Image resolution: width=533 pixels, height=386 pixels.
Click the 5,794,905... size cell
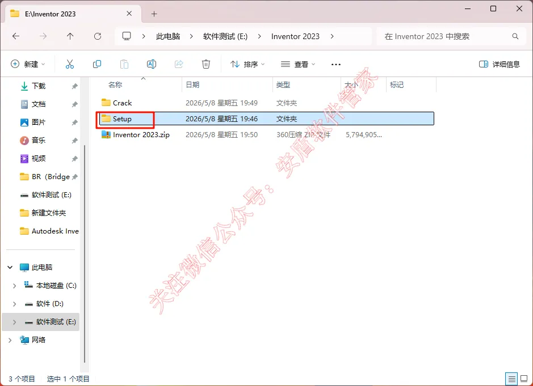(x=364, y=135)
